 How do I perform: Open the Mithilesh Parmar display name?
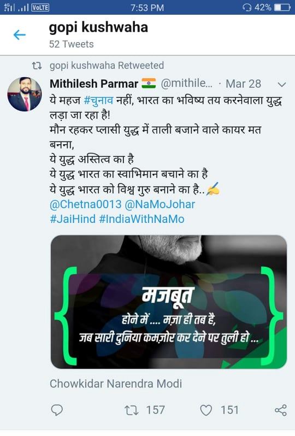pyautogui.click(x=94, y=84)
